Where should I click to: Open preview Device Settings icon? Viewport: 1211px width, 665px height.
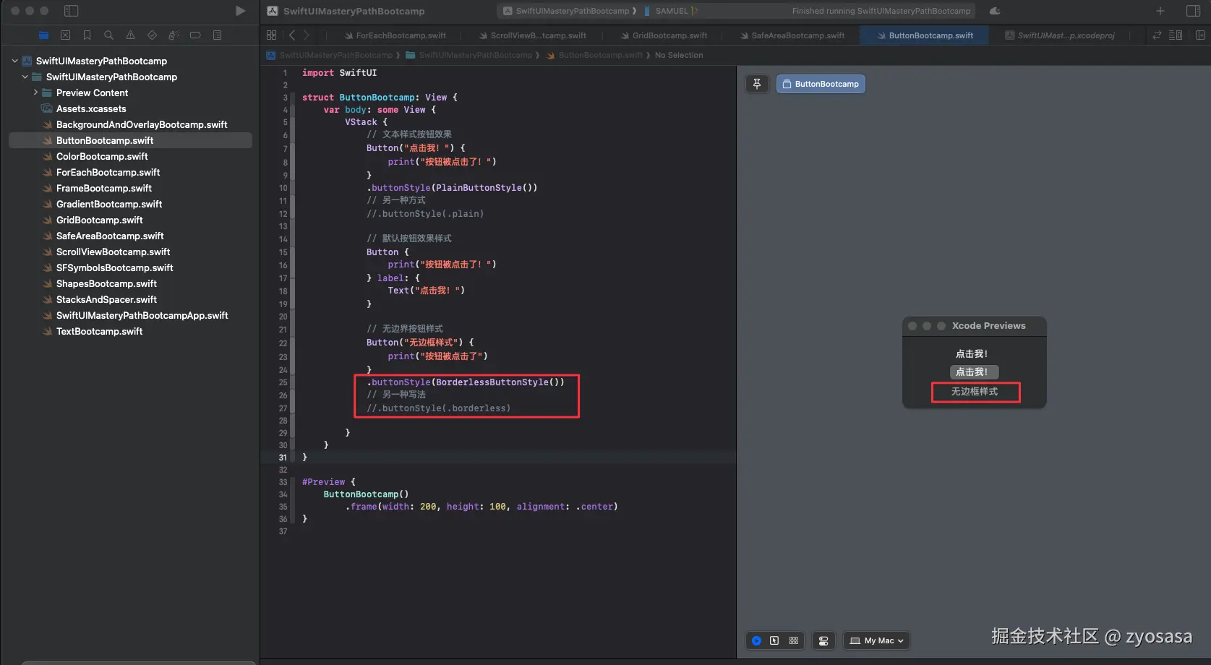click(x=823, y=640)
